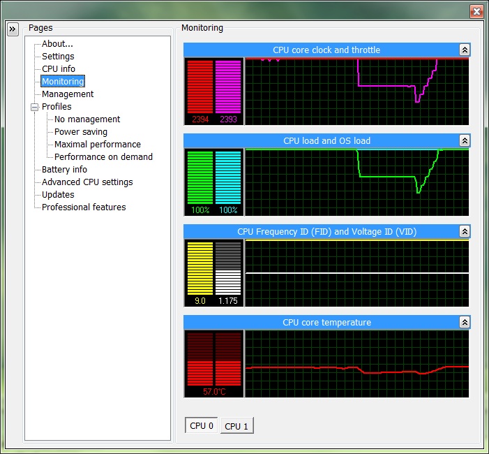Viewport: 489px width, 454px height.
Task: Click the CPU load history graph
Action: click(x=356, y=182)
